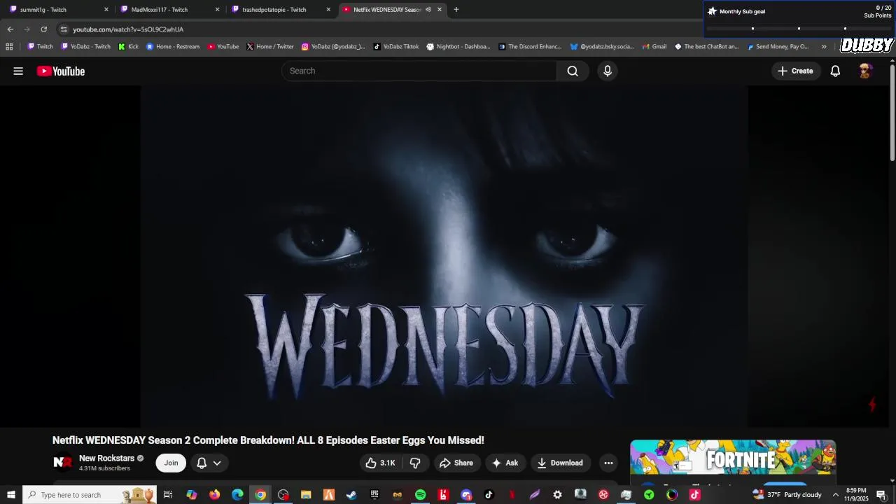
Task: Open the yodabz bsky social bookmark
Action: coord(602,47)
